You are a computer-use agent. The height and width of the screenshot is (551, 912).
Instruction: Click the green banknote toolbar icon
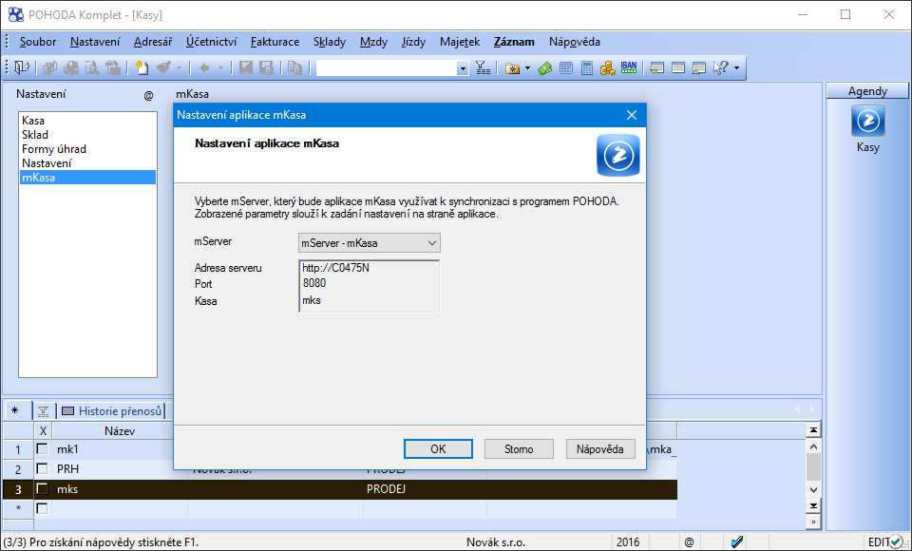tap(545, 68)
